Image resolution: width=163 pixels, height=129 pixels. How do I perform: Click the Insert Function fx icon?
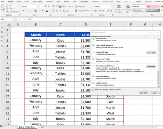(29, 19)
